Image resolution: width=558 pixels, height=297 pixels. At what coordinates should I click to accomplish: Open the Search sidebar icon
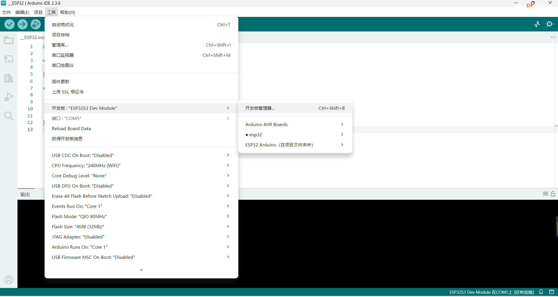pyautogui.click(x=9, y=116)
